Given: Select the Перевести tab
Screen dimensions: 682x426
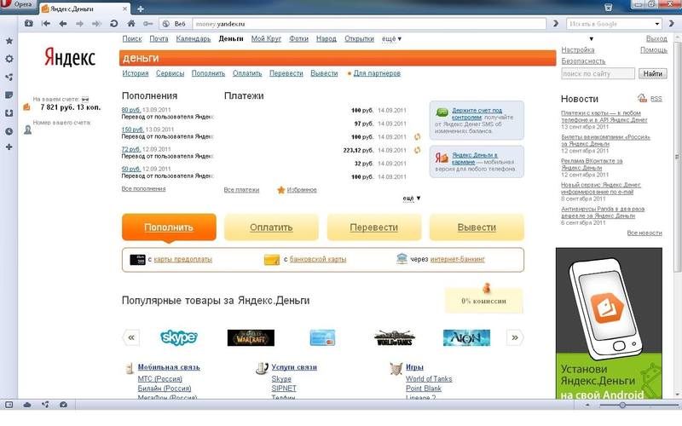Looking at the screenshot, I should click(373, 227).
